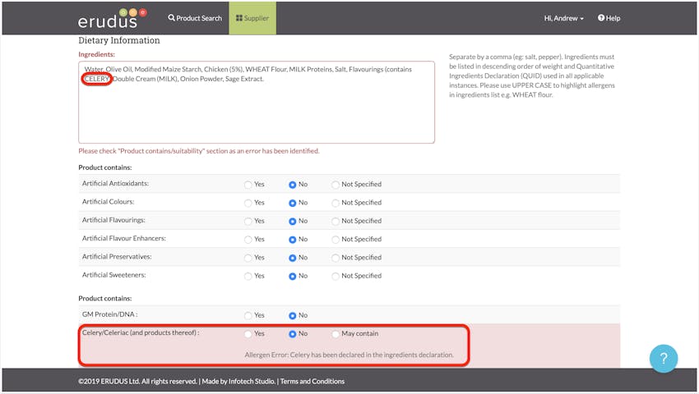The image size is (699, 394).
Task: Open the Infotech Studio footer link
Action: (252, 382)
